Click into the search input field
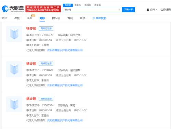The height and width of the screenshot is (129, 171). (91, 10)
